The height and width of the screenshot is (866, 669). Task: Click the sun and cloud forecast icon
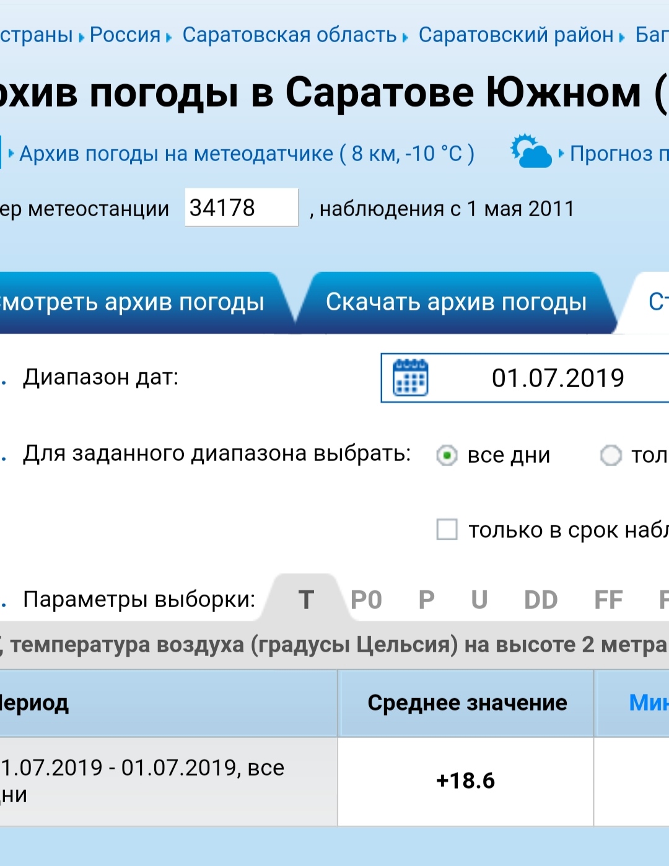point(530,151)
